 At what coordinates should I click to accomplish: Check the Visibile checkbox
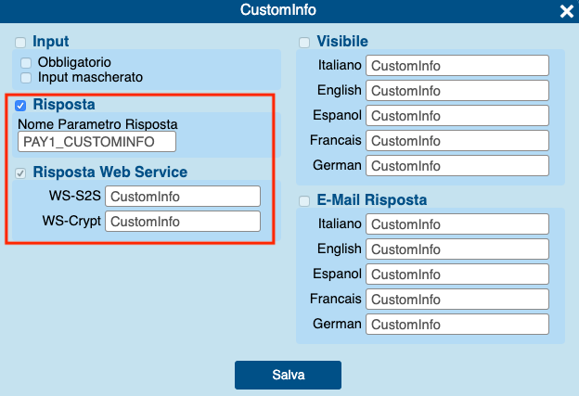(304, 43)
